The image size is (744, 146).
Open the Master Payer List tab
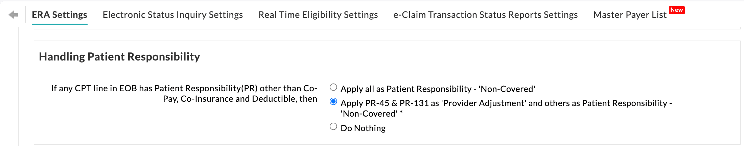pos(630,15)
